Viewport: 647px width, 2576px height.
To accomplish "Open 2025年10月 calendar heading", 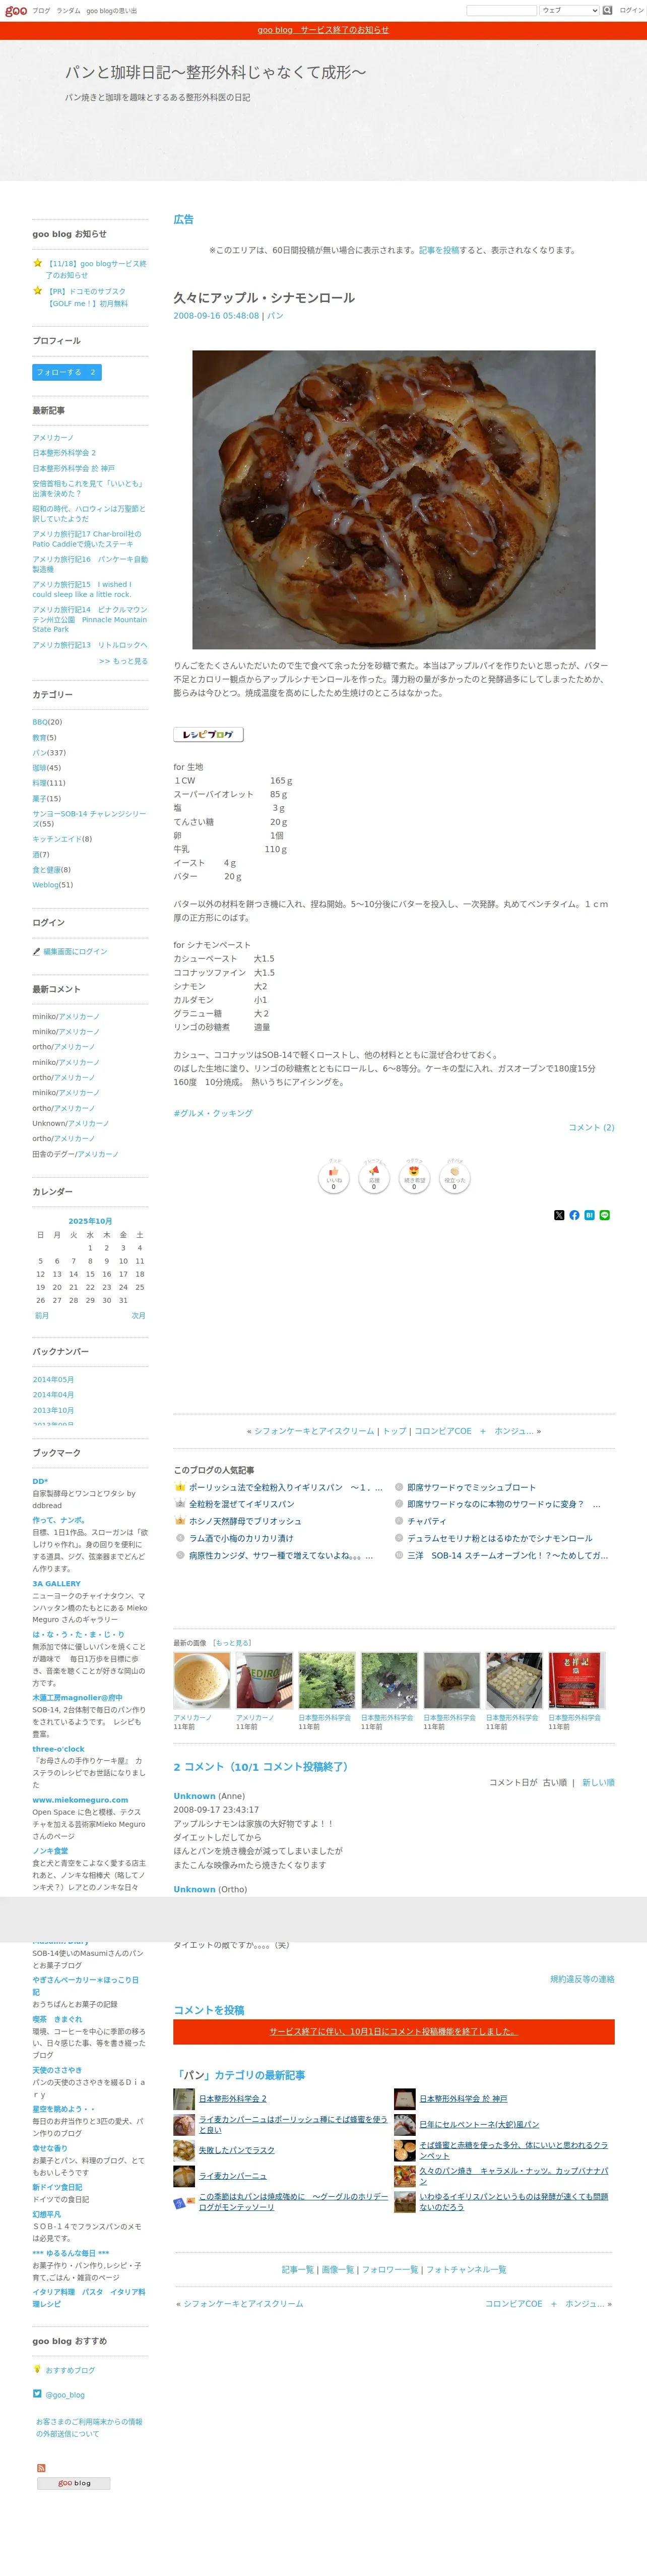I will [x=90, y=1221].
